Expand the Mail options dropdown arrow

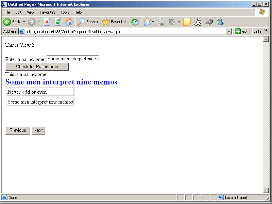153,22
